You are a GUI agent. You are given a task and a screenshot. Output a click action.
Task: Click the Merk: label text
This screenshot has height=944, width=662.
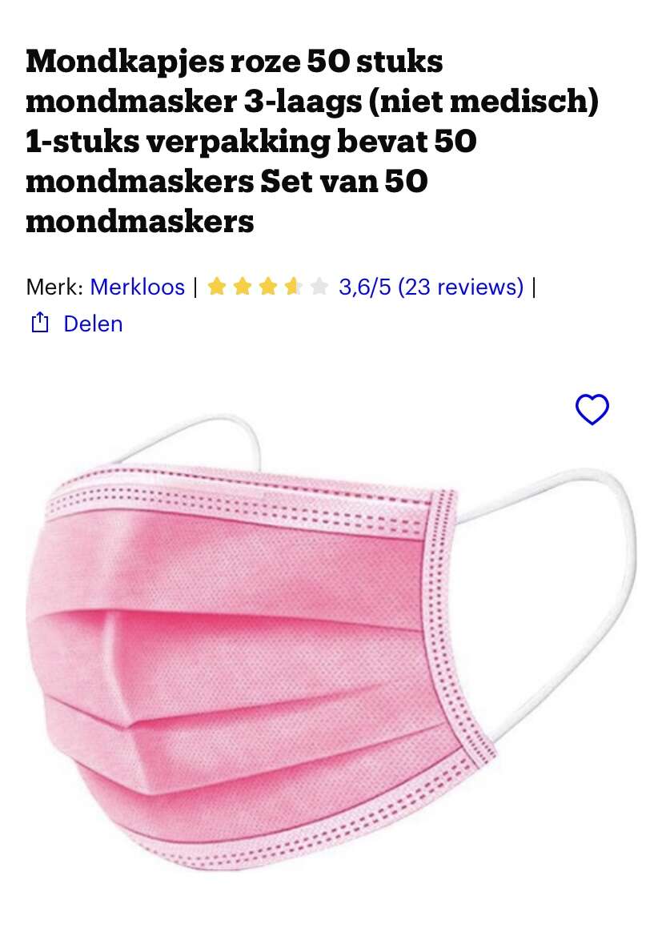54,287
